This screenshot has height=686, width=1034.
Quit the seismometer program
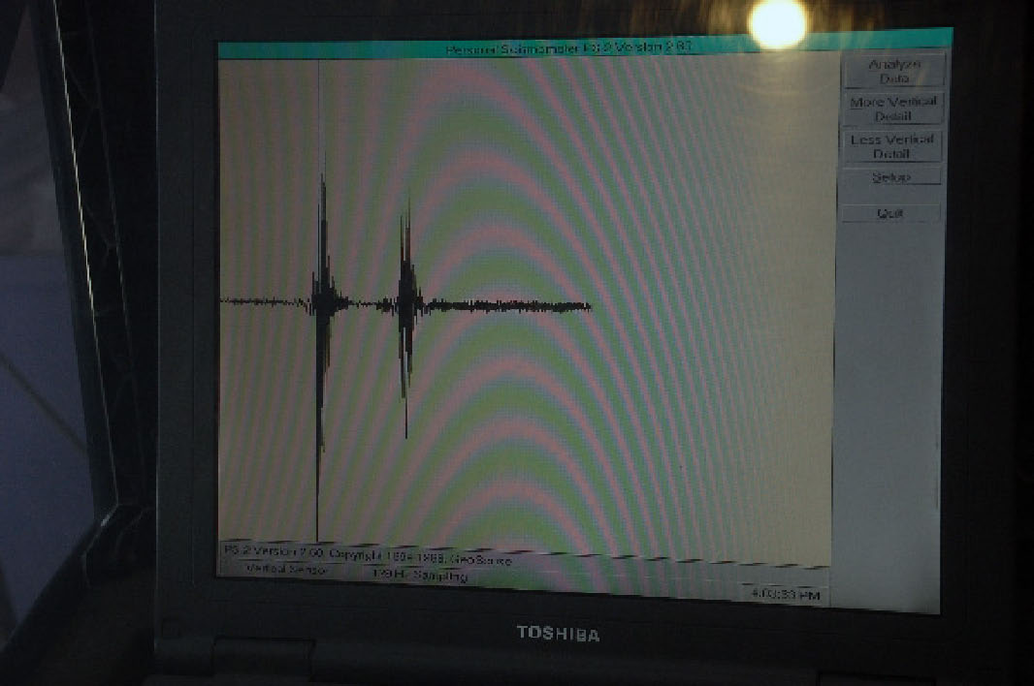pyautogui.click(x=890, y=213)
